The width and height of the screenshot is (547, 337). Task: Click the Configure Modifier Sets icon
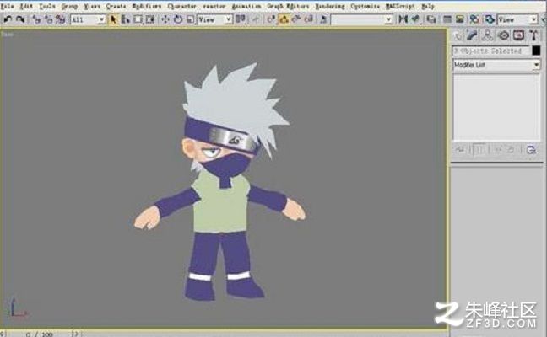[531, 150]
